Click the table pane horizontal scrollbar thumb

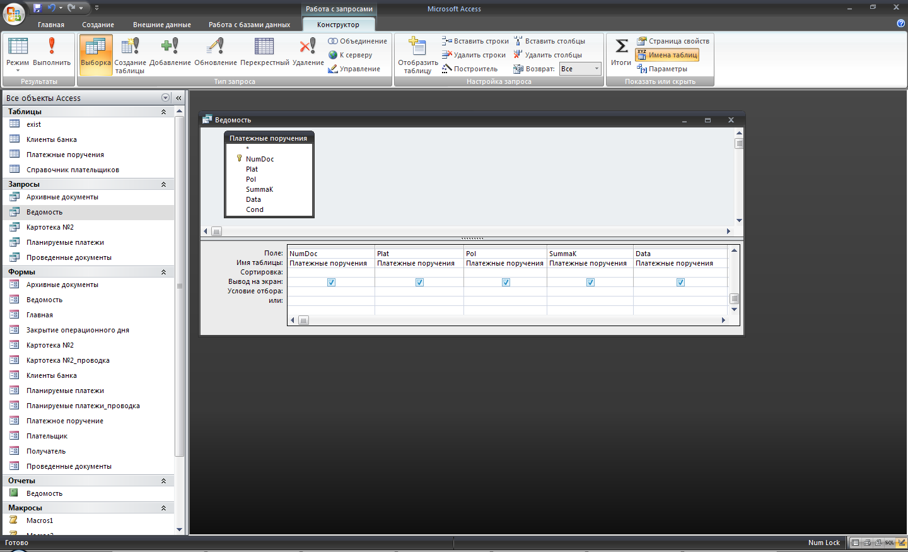coord(216,232)
